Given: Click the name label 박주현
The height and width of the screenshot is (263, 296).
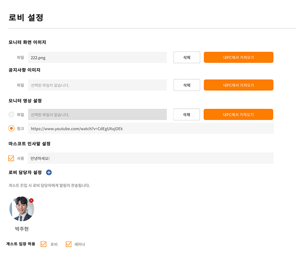Looking at the screenshot, I should (x=22, y=229).
